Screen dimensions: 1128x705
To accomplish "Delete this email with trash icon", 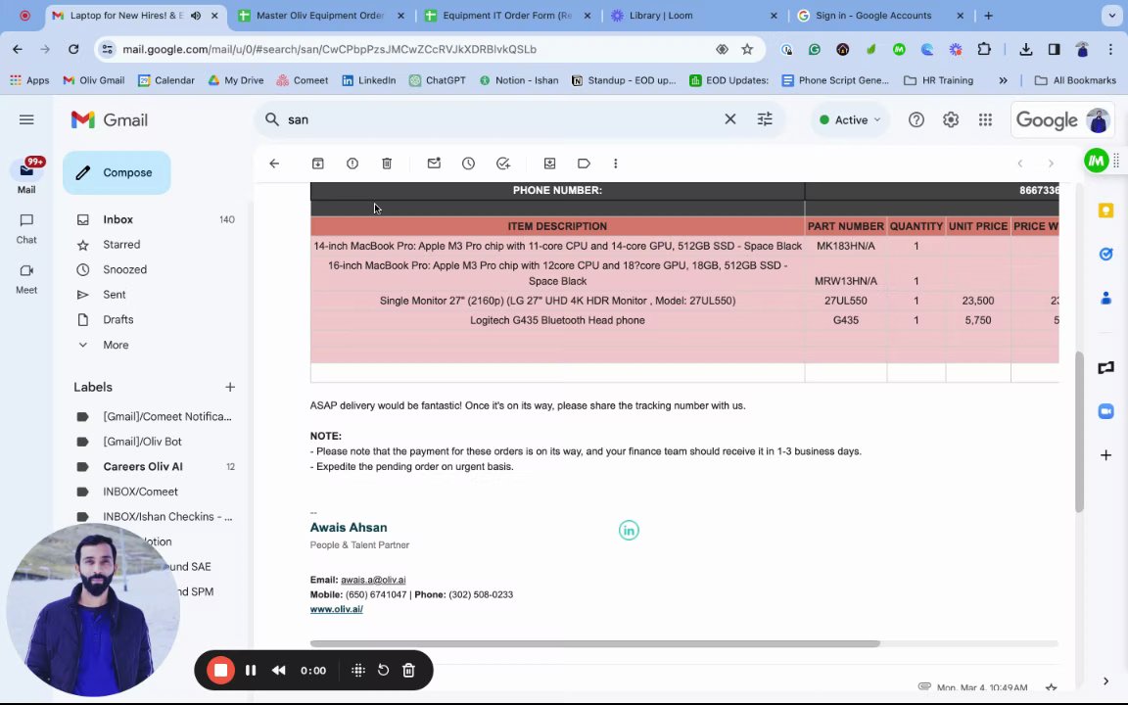I will click(387, 164).
